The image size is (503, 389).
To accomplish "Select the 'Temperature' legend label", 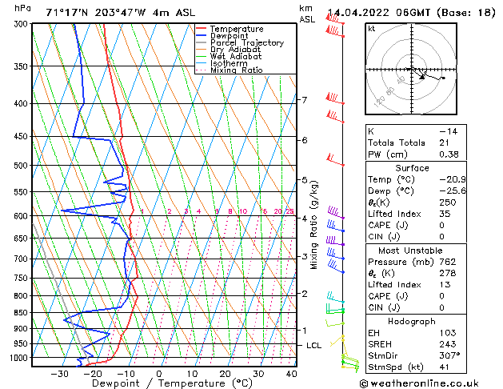I will [x=237, y=29].
